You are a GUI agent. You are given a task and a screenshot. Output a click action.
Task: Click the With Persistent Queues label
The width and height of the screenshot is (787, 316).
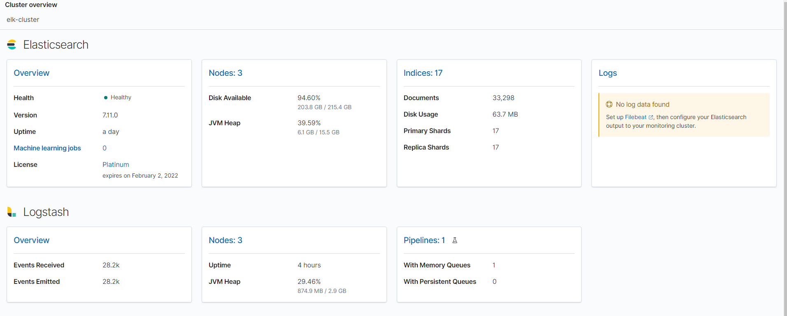[440, 281]
